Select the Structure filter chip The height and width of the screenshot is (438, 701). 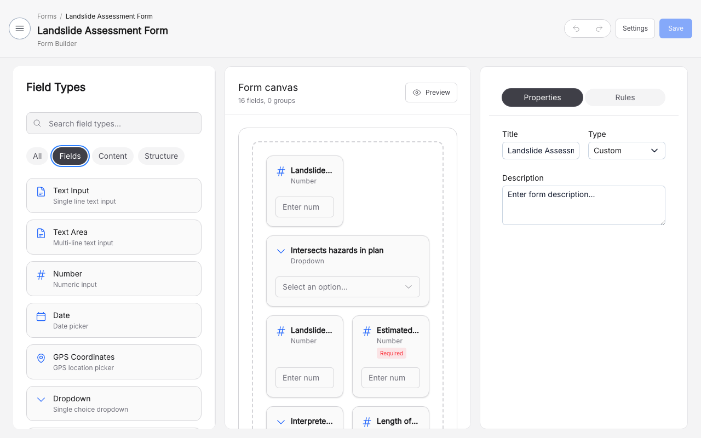point(161,156)
